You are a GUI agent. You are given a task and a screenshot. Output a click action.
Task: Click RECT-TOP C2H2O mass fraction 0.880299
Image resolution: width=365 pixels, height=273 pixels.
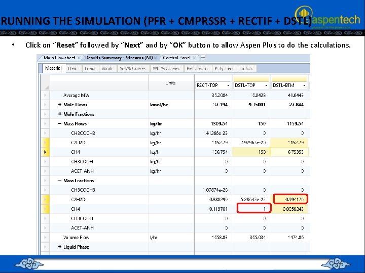tap(218, 199)
